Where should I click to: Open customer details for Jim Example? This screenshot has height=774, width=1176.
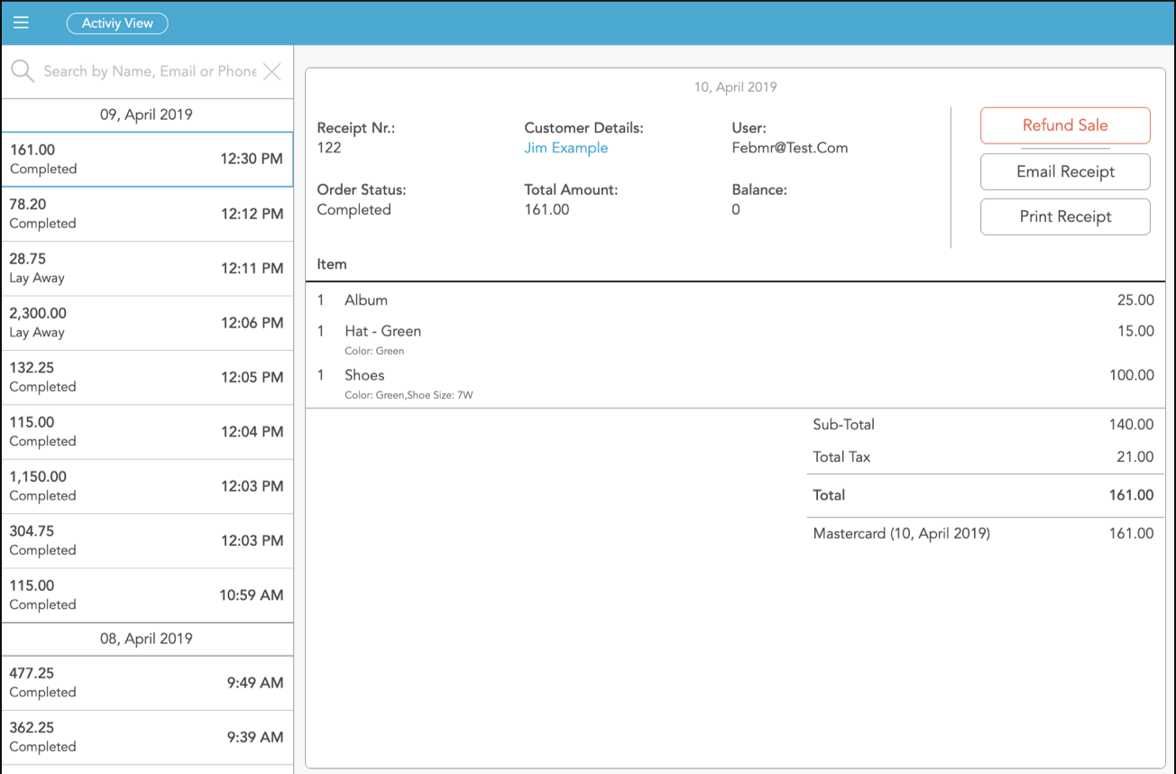coord(565,147)
